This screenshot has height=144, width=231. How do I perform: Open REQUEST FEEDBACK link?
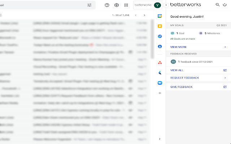click(x=184, y=78)
